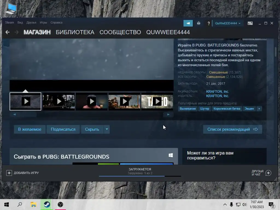This screenshot has height=210, width=280.
Task: Click thumbnail strip left scroll arrow
Action: (x=14, y=114)
